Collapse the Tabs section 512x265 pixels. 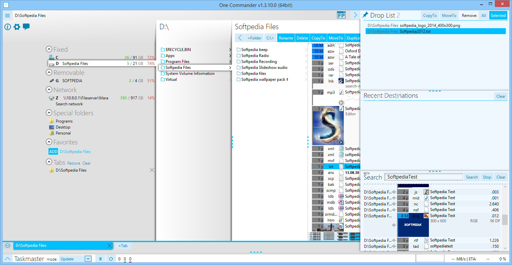[49, 162]
